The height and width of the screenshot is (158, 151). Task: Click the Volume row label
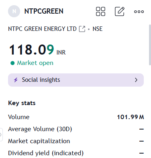(19, 117)
